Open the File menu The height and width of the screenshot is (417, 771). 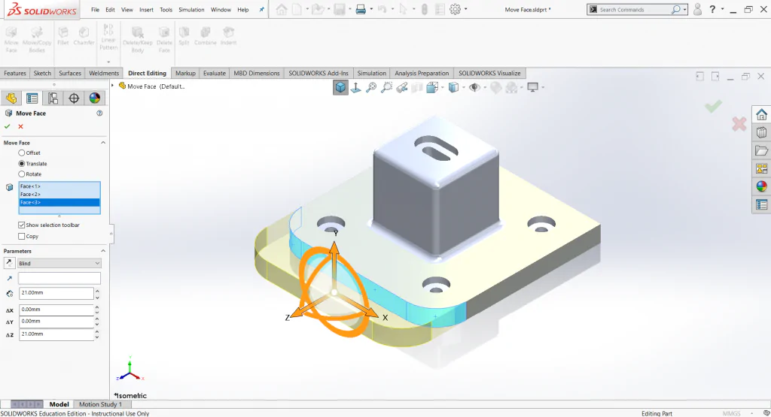[x=95, y=10]
